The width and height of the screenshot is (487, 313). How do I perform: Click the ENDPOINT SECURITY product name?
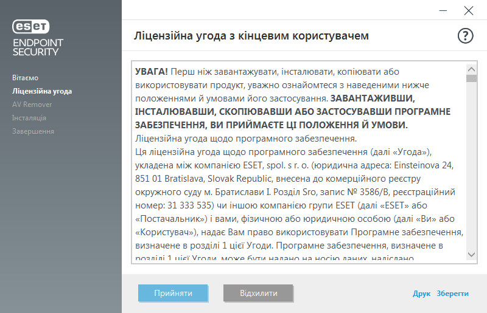38,47
